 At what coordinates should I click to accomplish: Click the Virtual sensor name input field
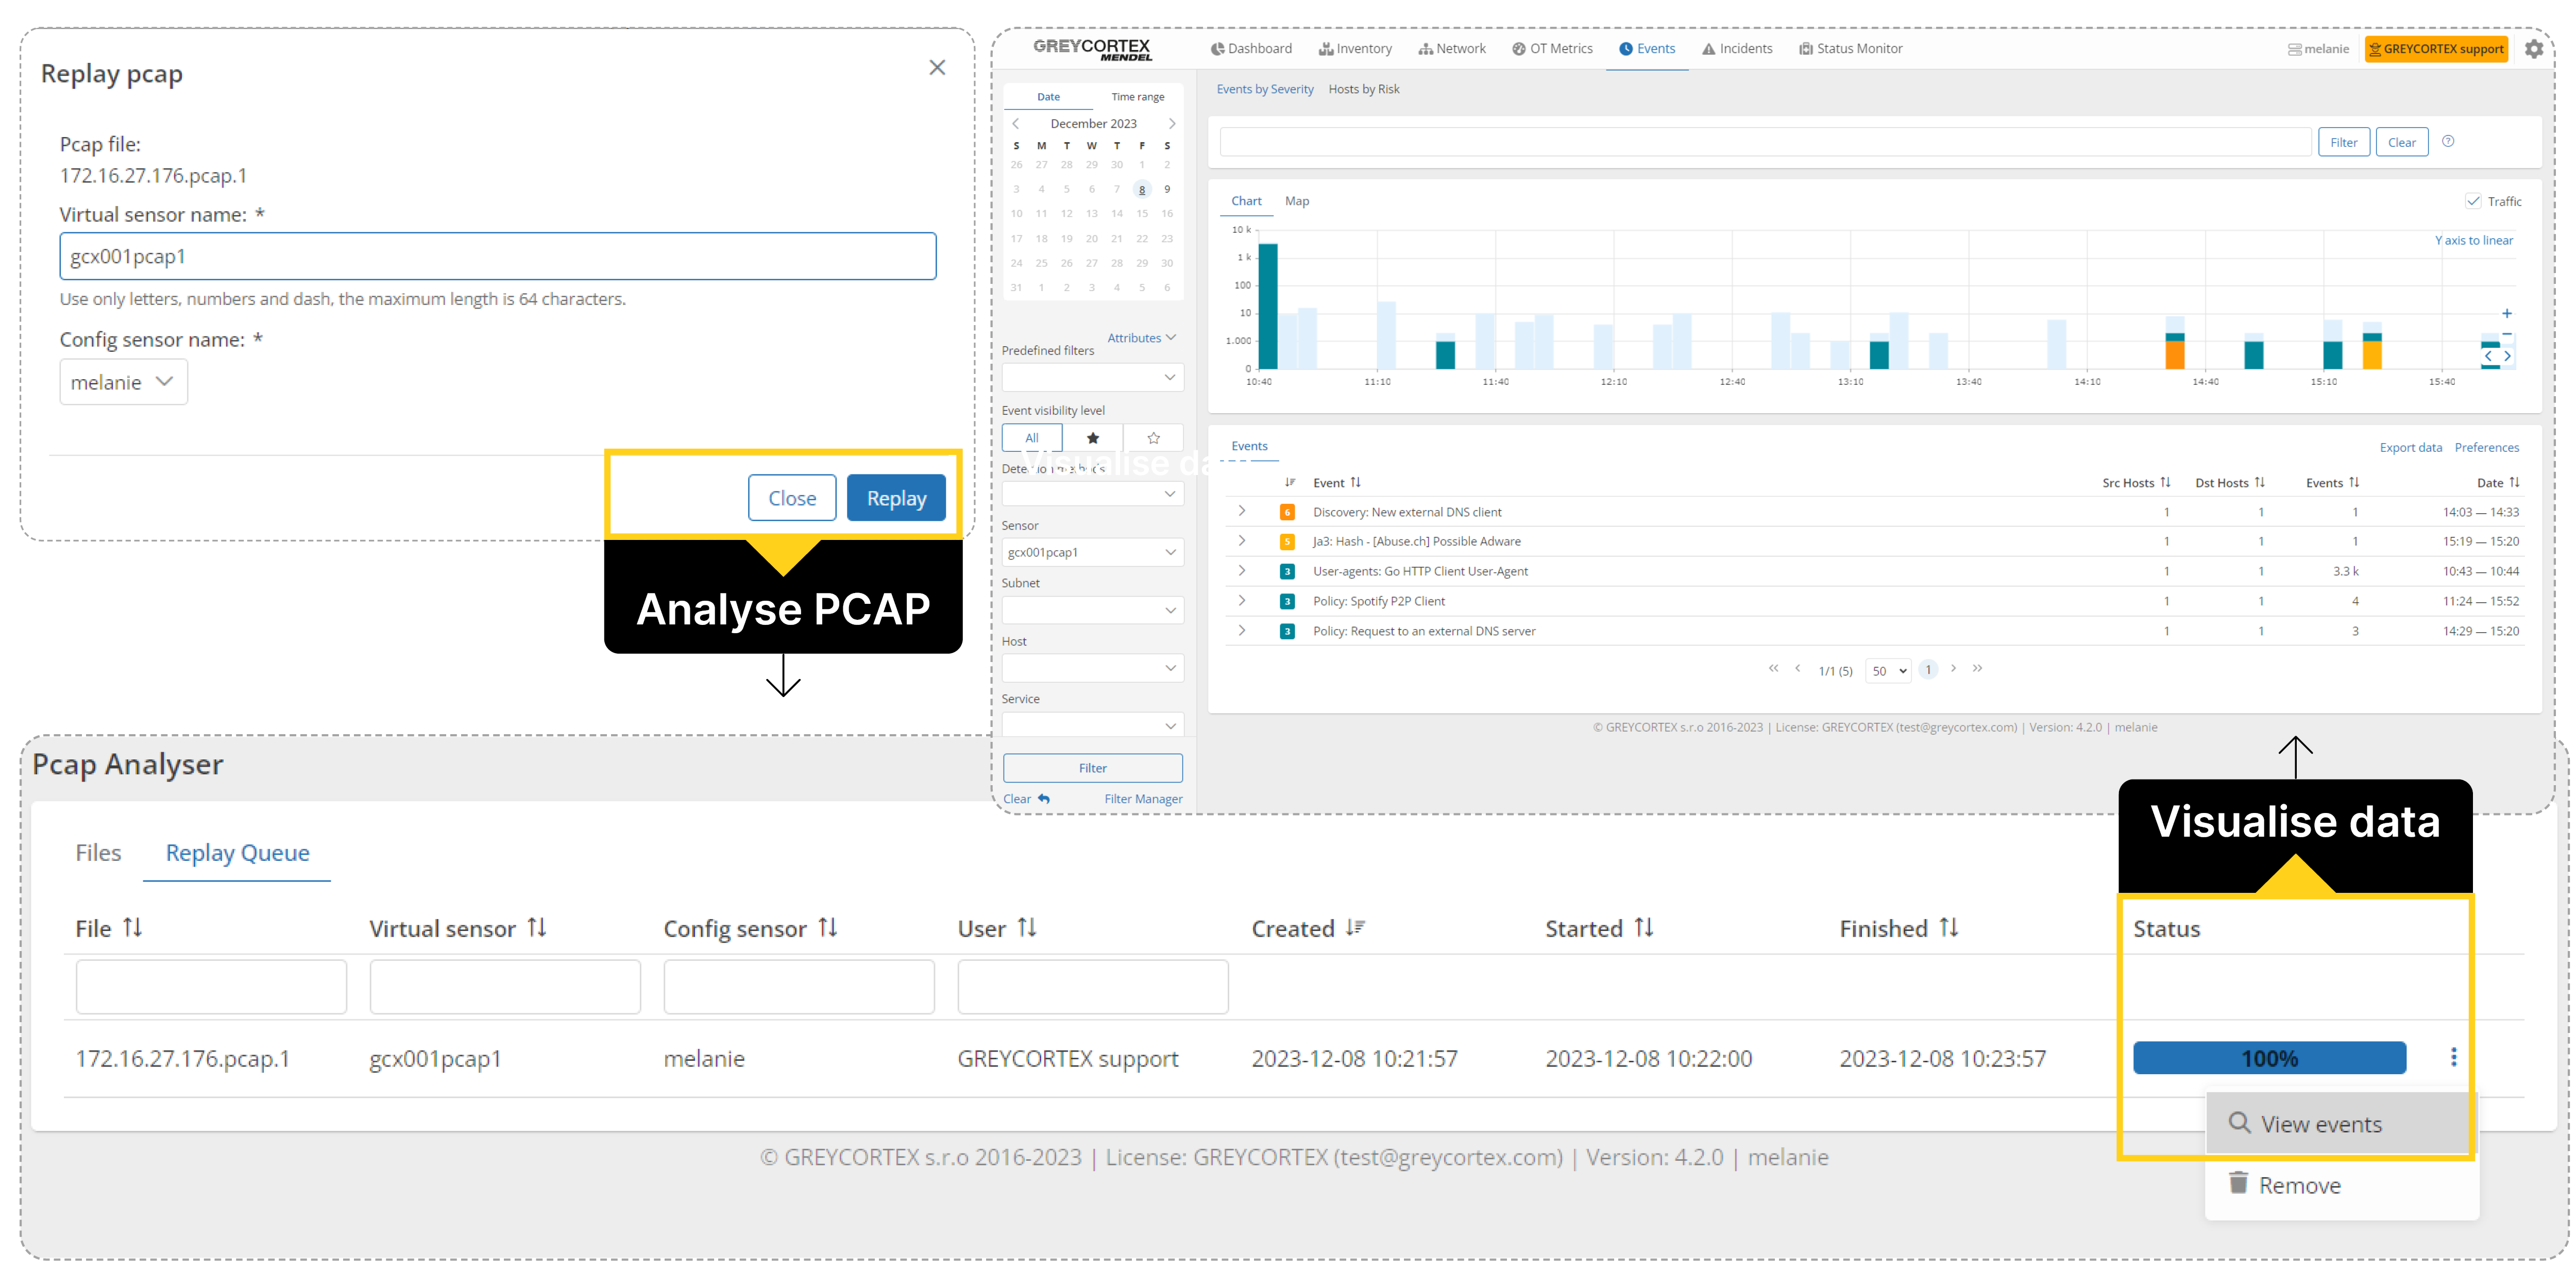[x=497, y=256]
